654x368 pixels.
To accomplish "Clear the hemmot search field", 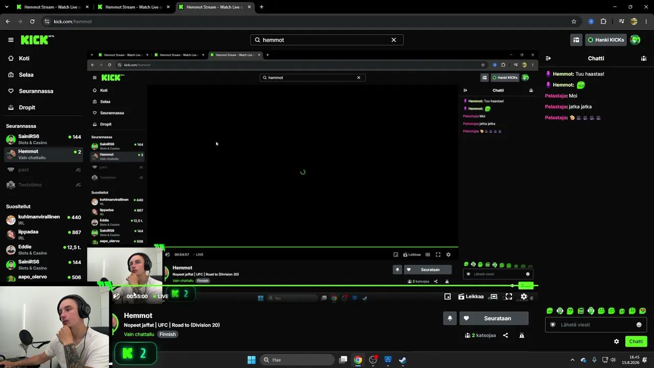I will pos(393,40).
